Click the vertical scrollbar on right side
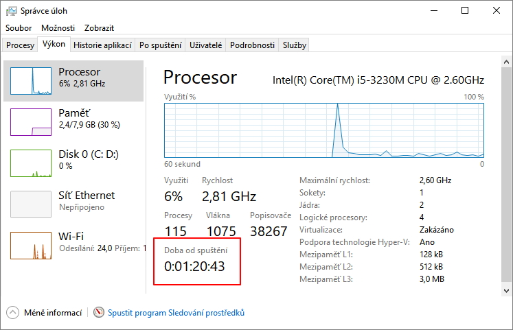 (x=507, y=172)
